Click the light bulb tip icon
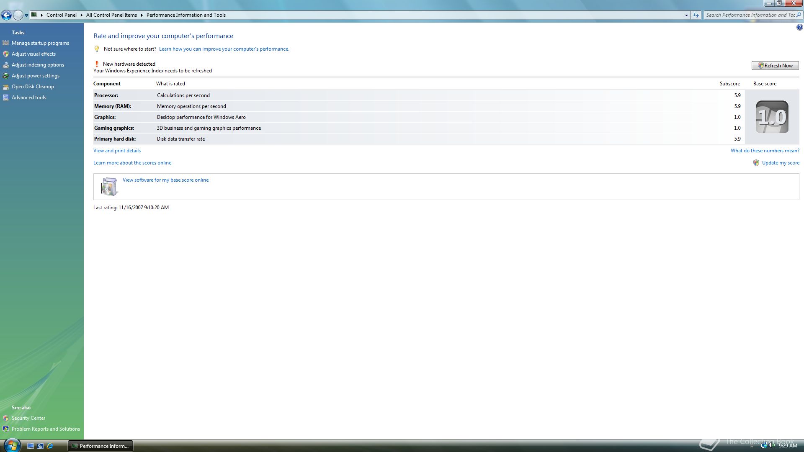 pos(97,49)
